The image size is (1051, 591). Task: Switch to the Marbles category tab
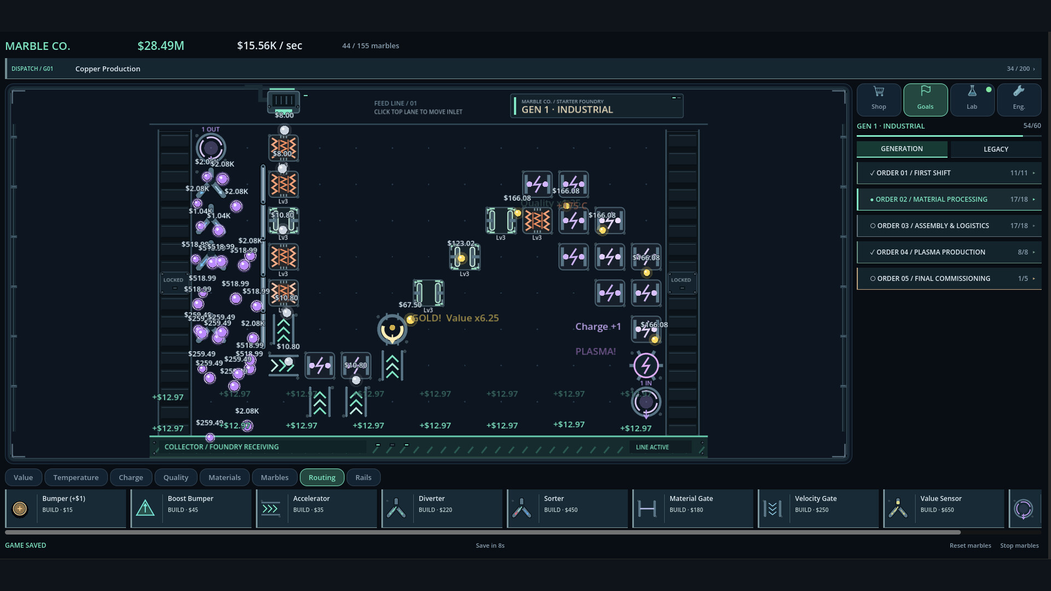click(274, 477)
